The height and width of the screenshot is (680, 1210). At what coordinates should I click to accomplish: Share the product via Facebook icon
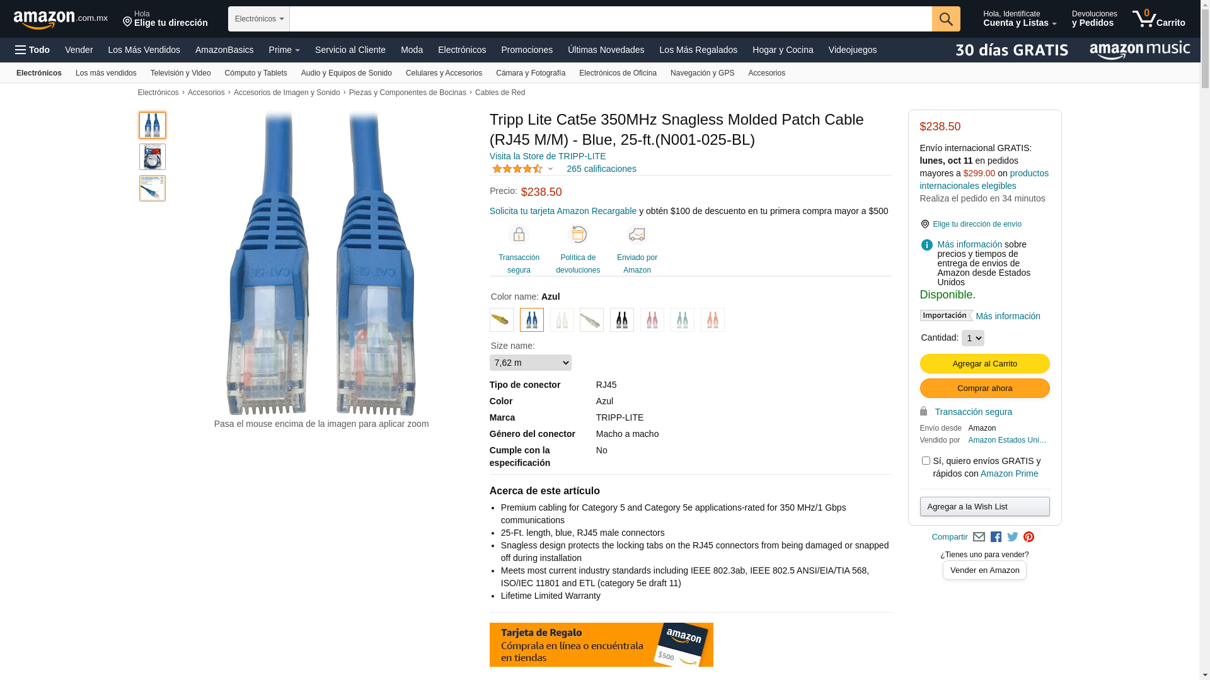point(996,537)
